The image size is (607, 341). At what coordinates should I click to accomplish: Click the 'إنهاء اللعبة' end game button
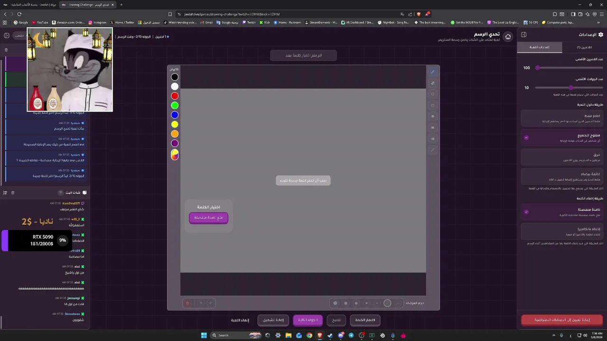240,320
